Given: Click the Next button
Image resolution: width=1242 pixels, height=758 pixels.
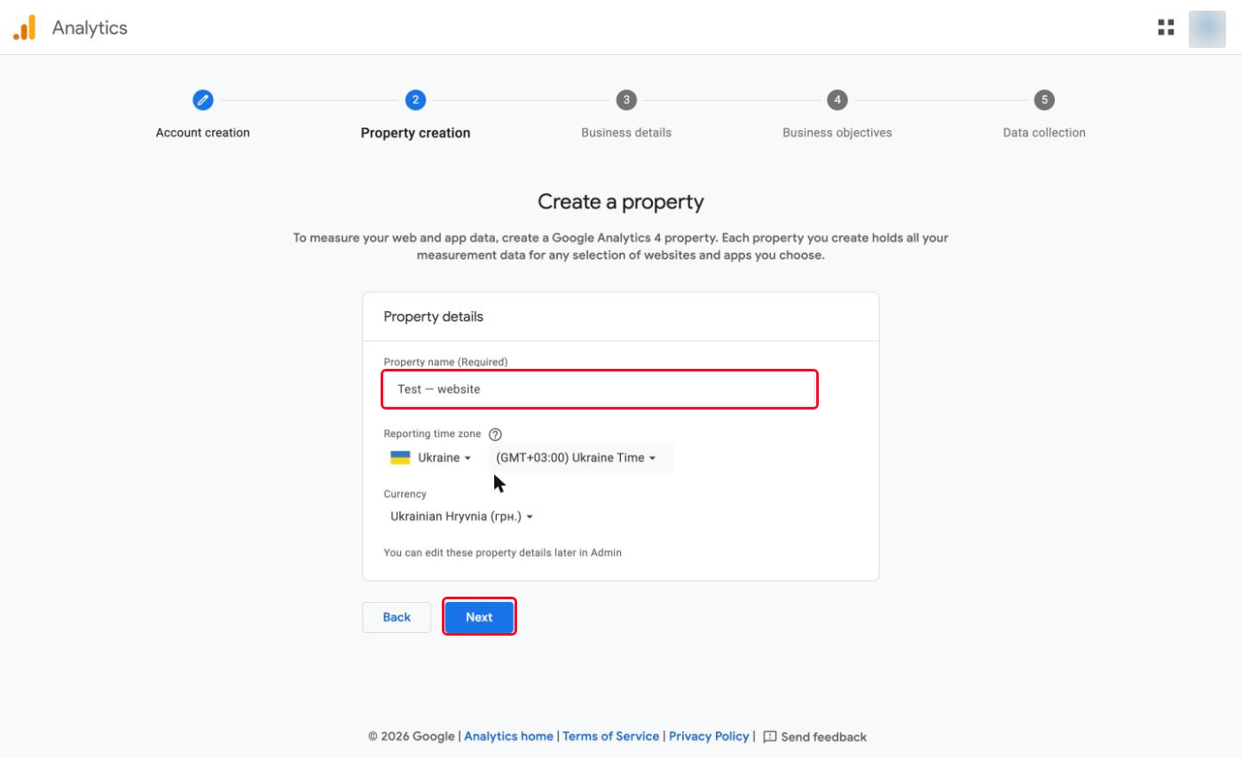Looking at the screenshot, I should 479,617.
